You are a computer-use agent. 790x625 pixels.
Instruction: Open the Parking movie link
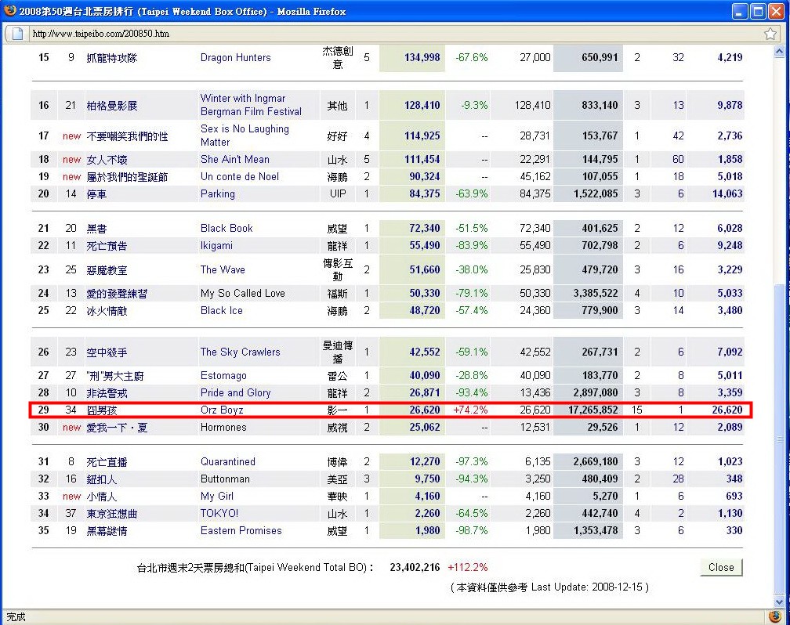[218, 193]
